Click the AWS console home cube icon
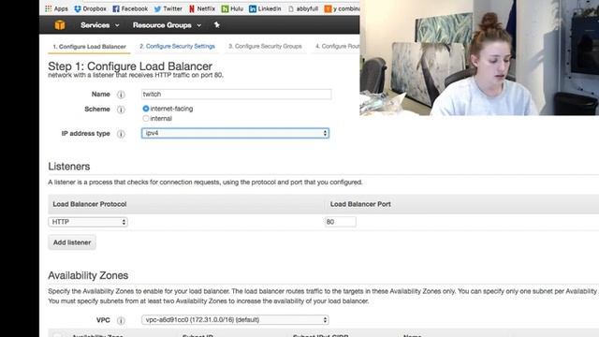The height and width of the screenshot is (337, 599). [x=60, y=25]
